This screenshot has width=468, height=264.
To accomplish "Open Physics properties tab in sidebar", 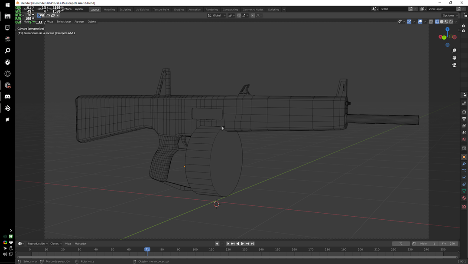I will 464,178.
